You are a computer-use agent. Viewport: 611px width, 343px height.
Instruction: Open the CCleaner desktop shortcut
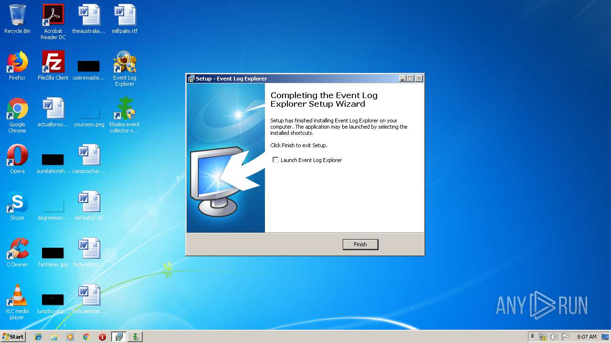point(17,252)
